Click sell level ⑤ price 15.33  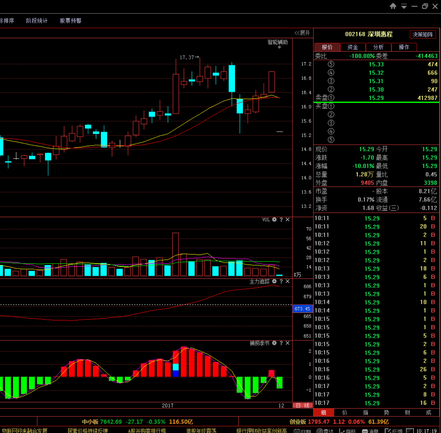click(x=376, y=65)
